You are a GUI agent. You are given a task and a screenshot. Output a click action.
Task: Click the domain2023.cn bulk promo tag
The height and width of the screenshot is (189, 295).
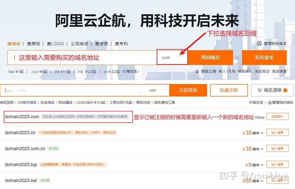pyautogui.click(x=77, y=133)
